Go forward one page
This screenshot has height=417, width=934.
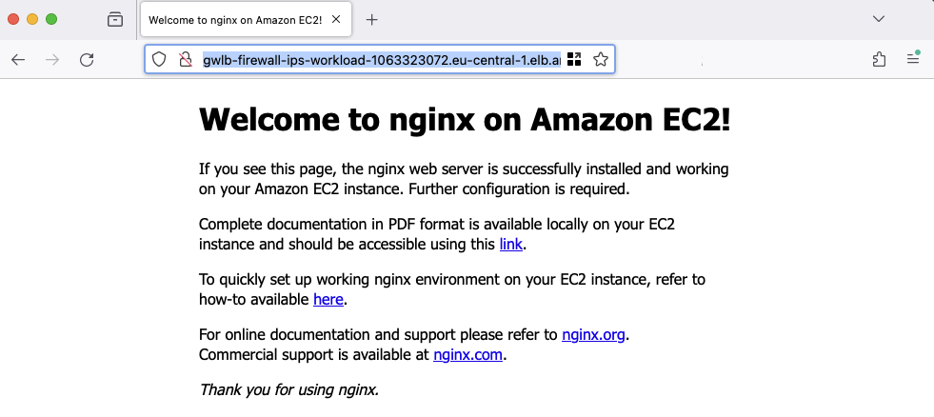tap(52, 60)
